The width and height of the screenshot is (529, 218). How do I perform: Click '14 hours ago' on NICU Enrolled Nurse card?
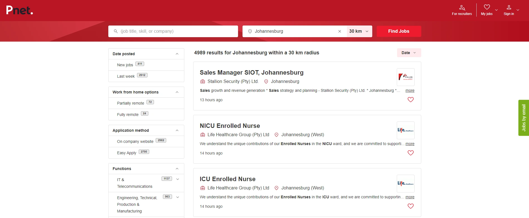coord(211,153)
